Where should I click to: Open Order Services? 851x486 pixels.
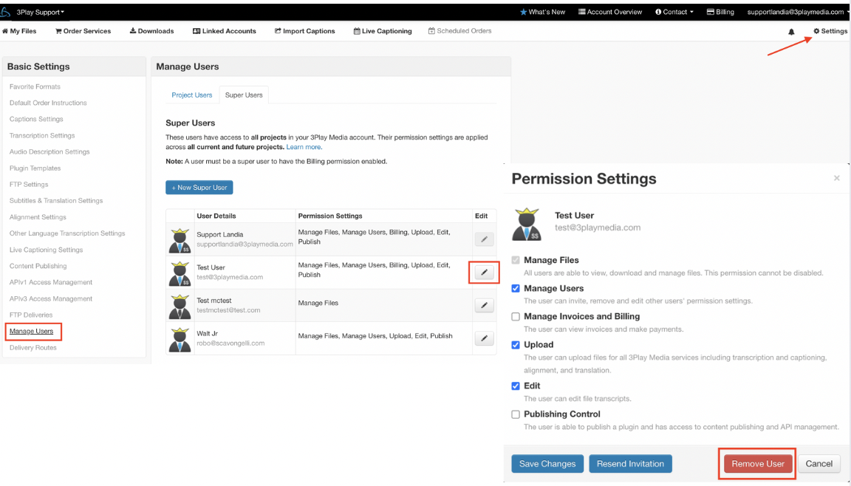(x=83, y=31)
